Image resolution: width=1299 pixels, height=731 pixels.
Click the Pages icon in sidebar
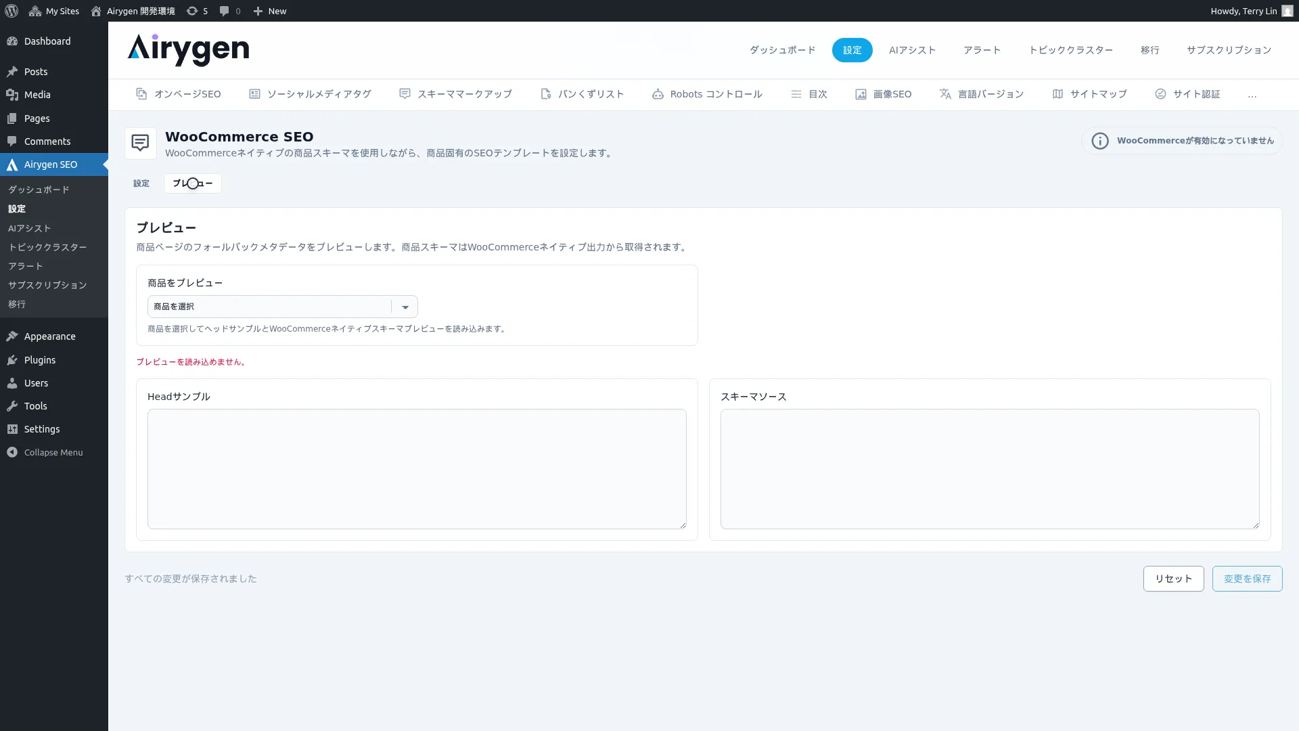pos(12,118)
